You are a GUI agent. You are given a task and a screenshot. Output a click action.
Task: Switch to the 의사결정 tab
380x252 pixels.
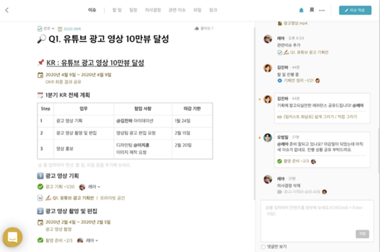[152, 10]
